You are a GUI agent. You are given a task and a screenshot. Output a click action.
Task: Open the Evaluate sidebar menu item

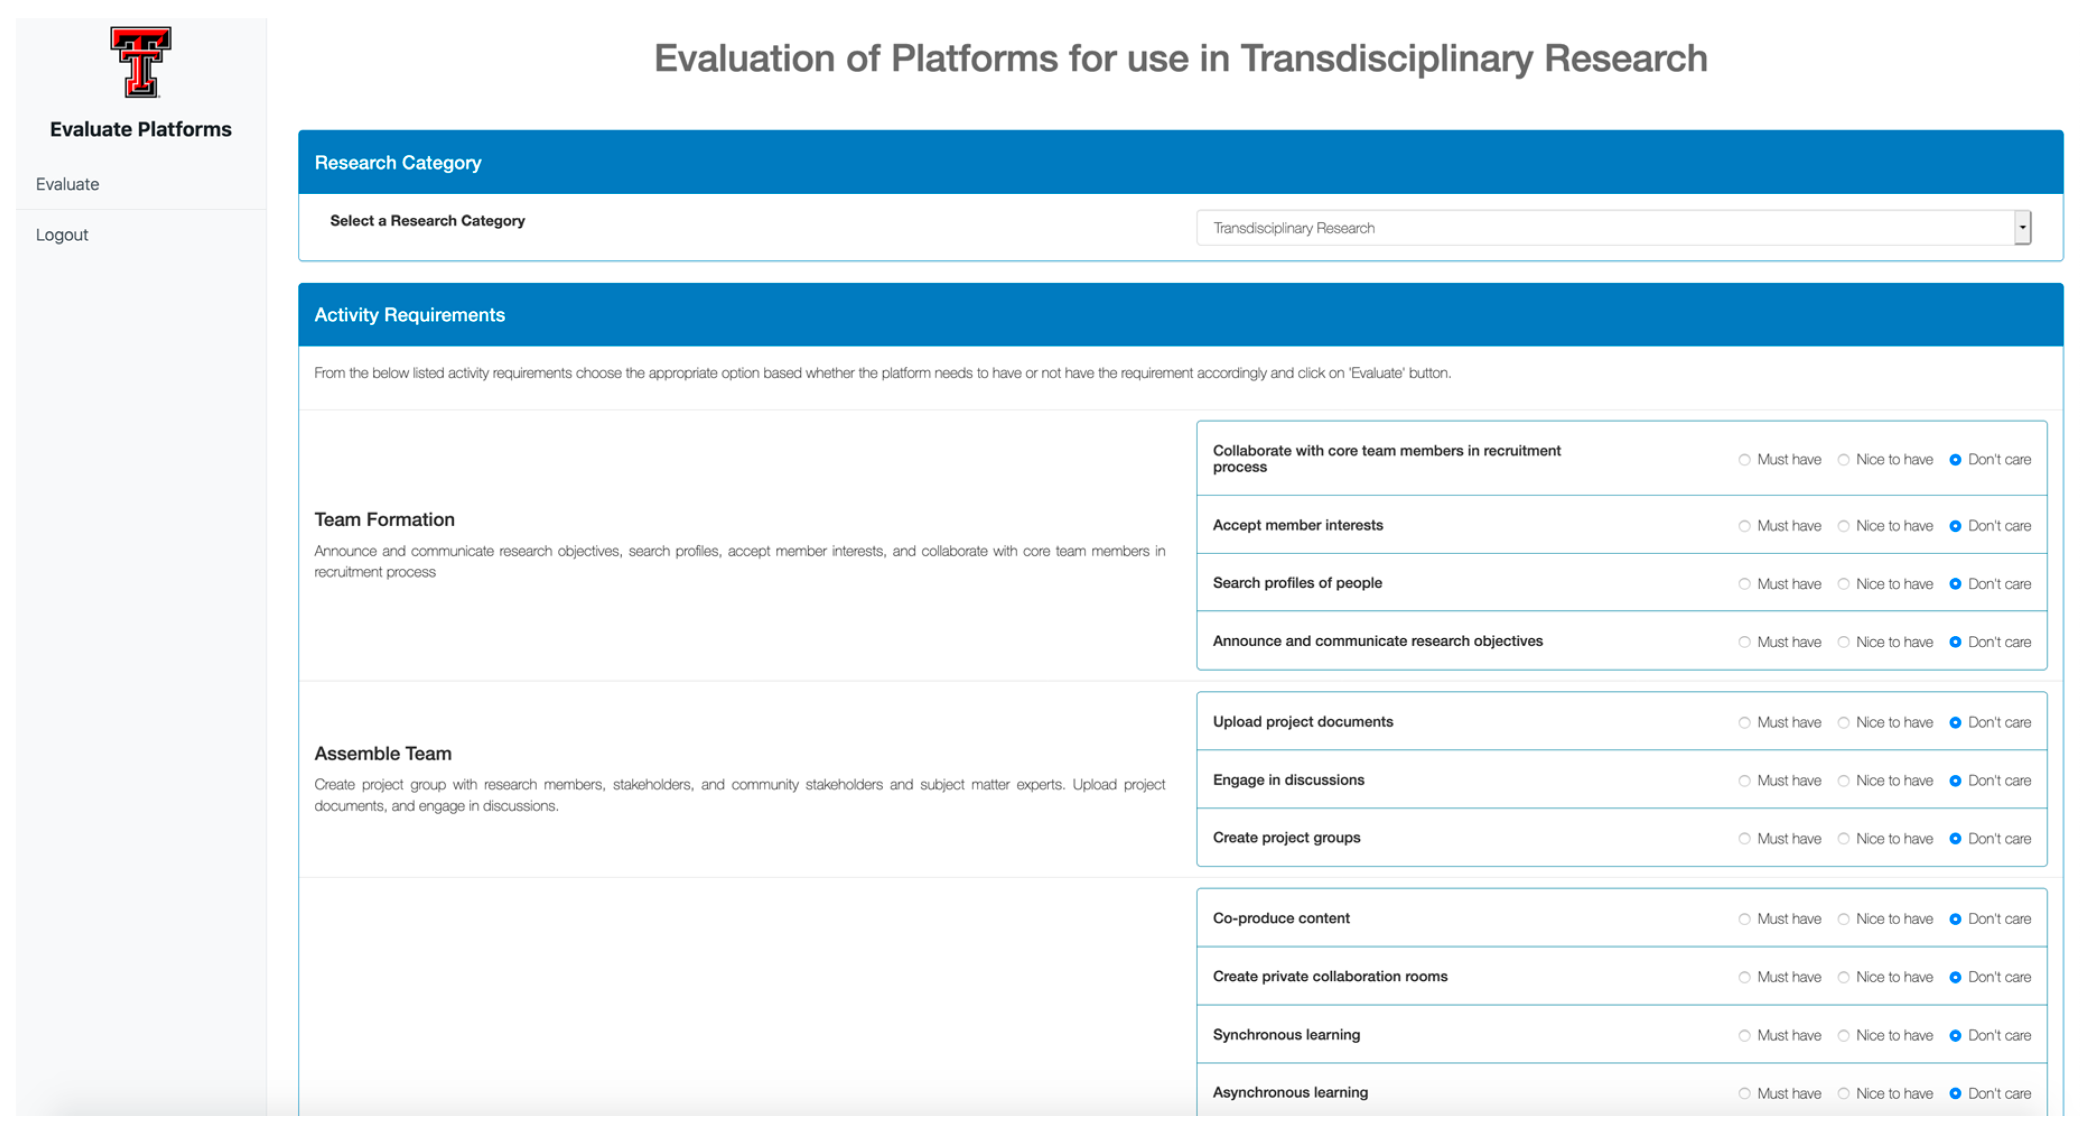(x=67, y=184)
